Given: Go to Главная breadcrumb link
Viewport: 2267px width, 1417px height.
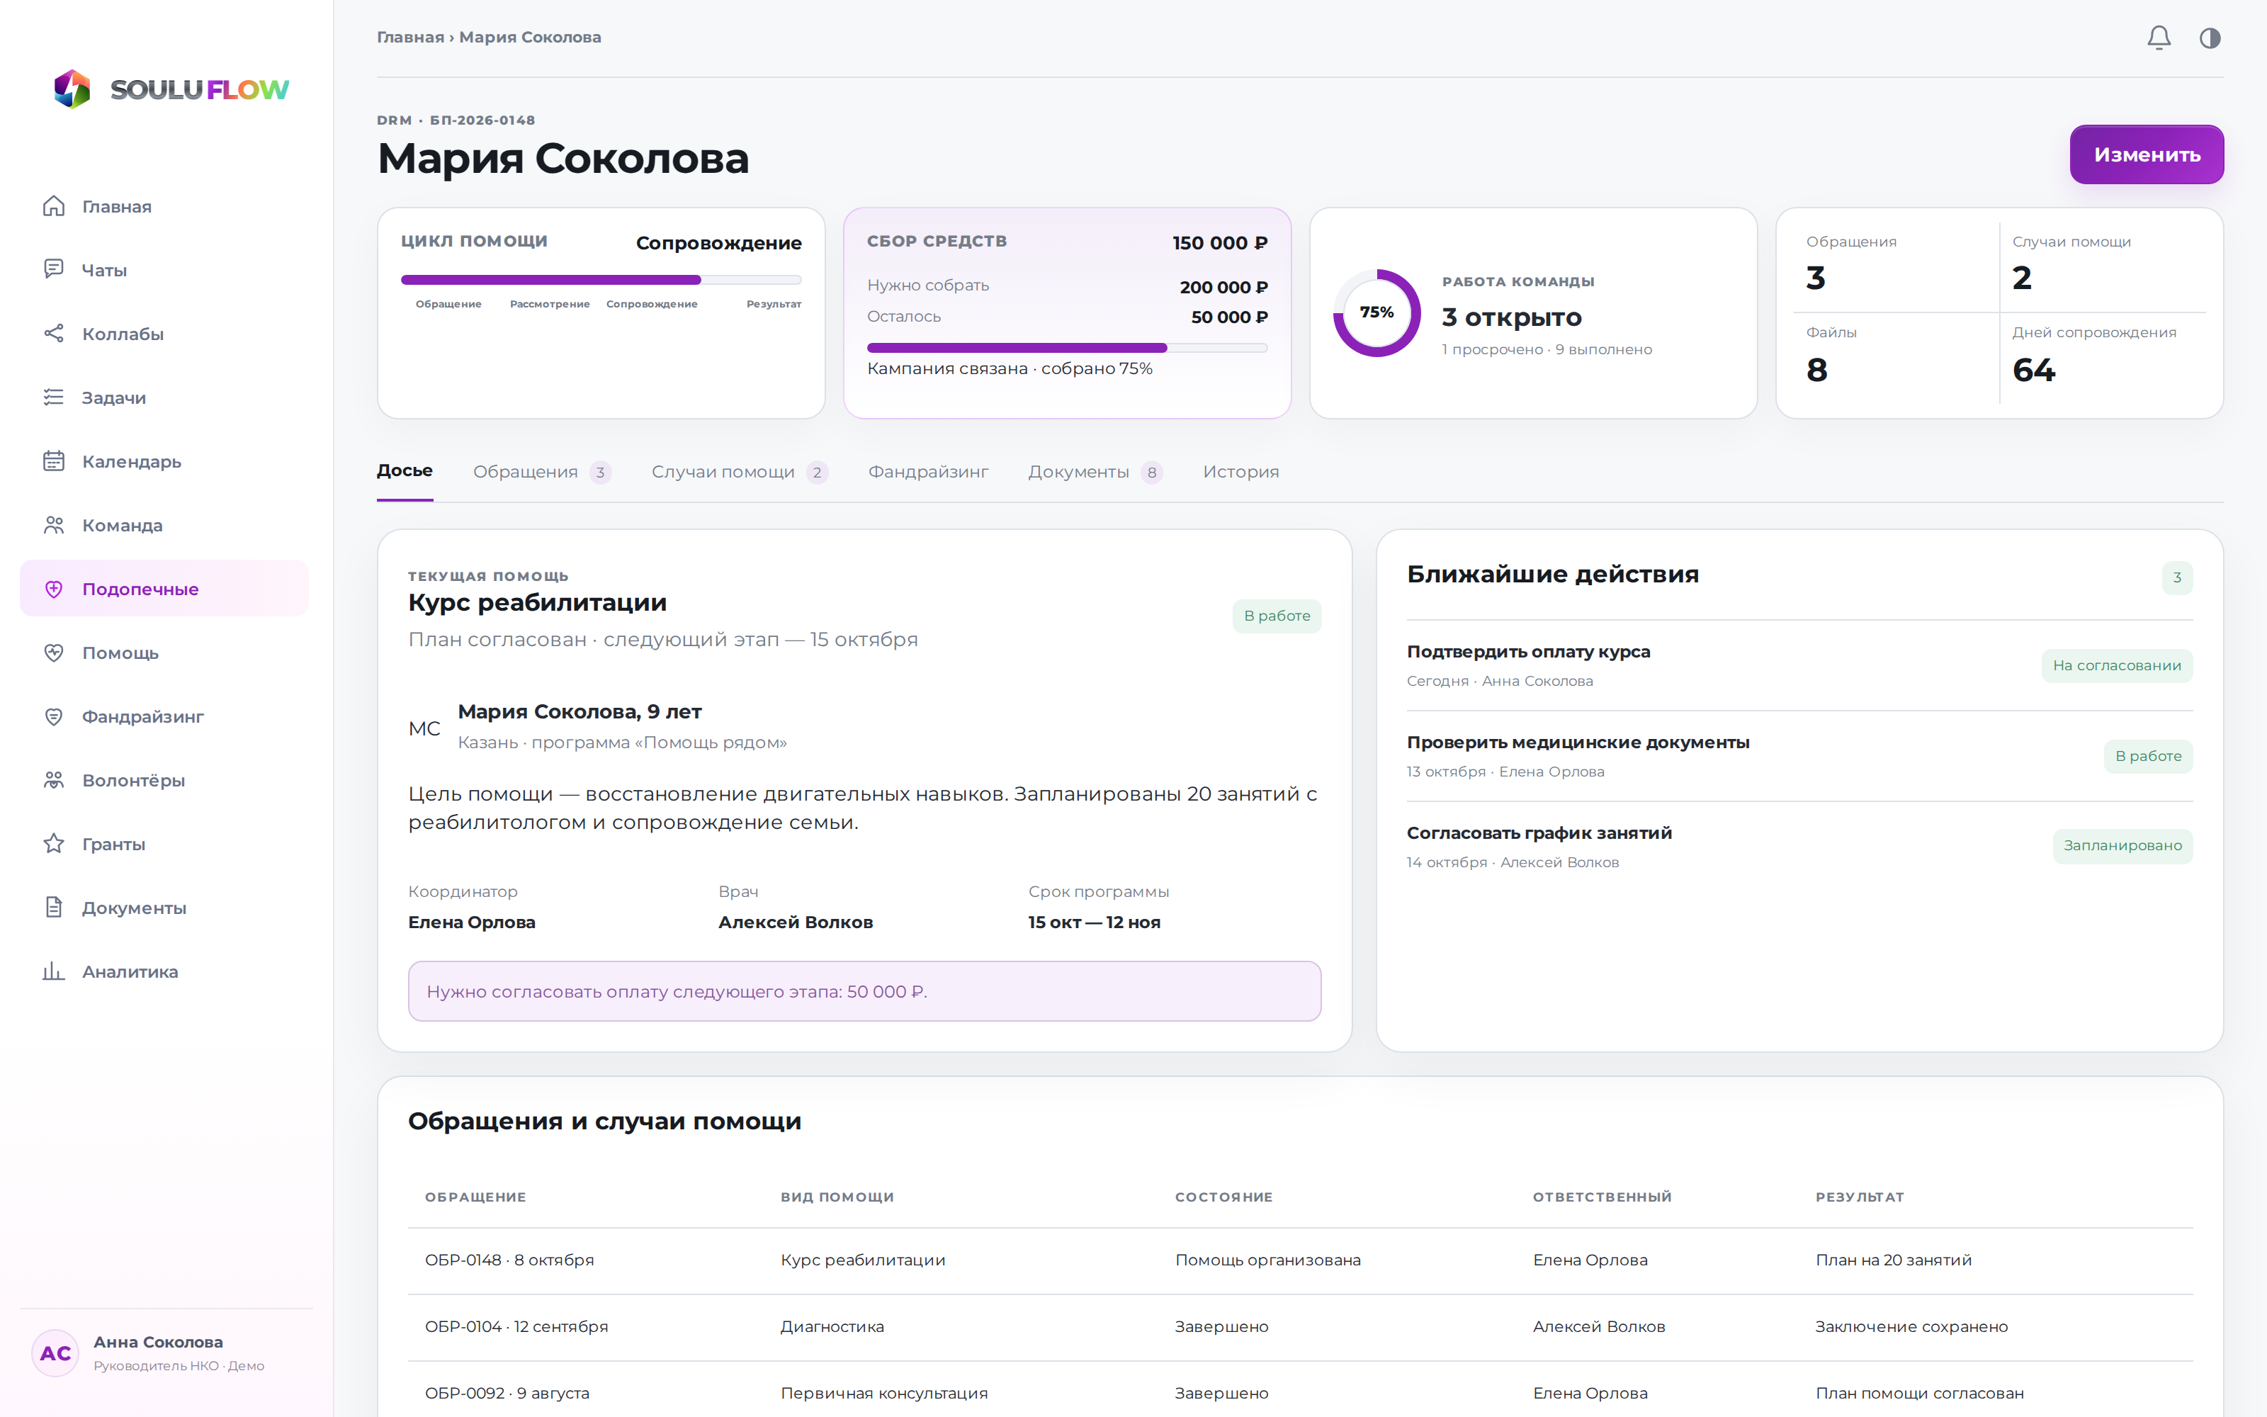Looking at the screenshot, I should [x=410, y=38].
